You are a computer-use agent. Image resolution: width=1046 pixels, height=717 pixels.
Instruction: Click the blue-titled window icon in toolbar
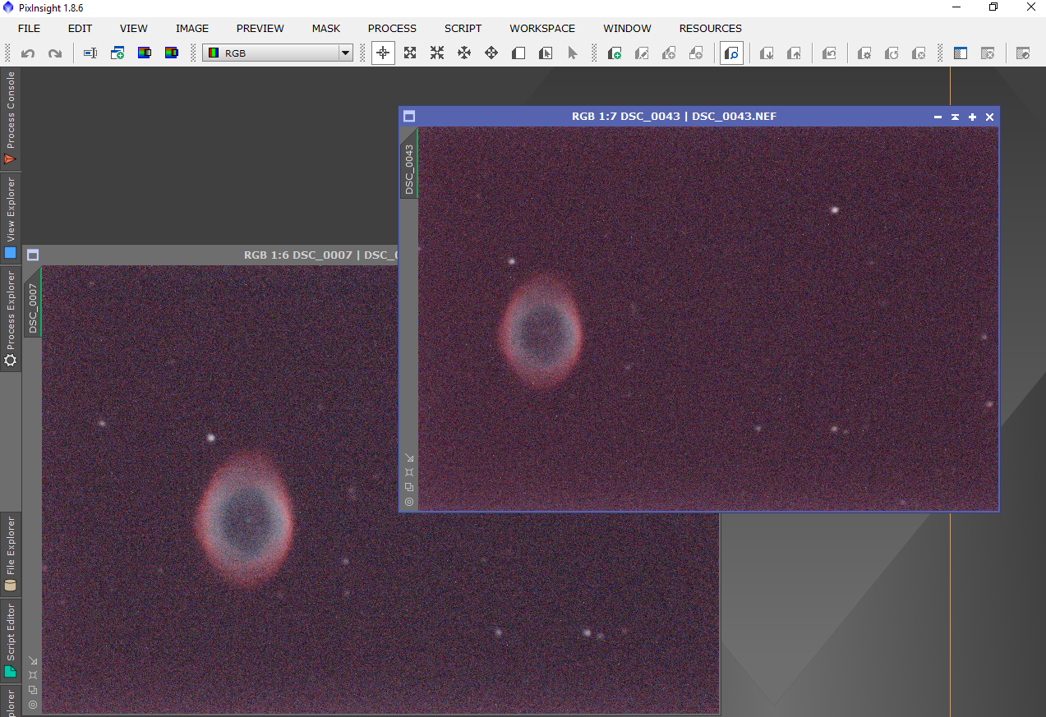pos(960,53)
